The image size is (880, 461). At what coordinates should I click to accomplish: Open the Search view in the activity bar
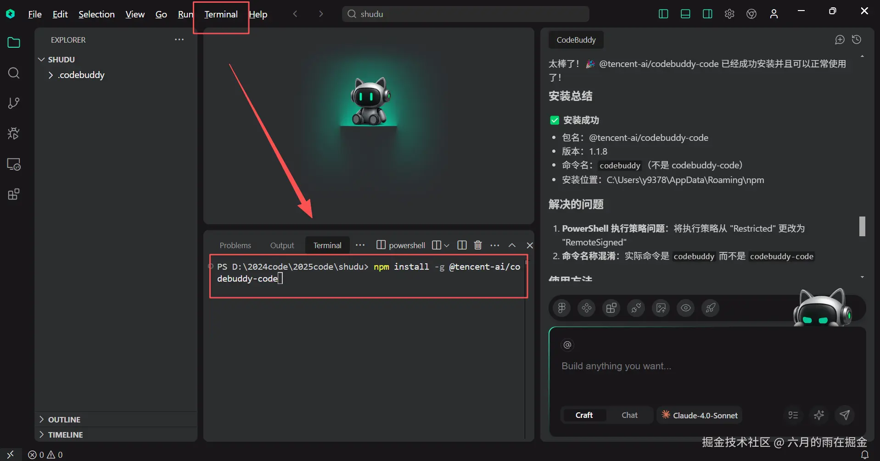point(14,73)
